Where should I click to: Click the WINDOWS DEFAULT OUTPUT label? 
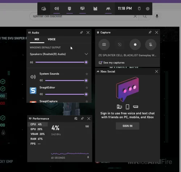click(x=45, y=48)
